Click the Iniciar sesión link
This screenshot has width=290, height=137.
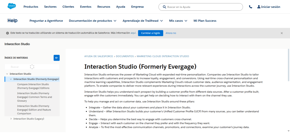(270, 7)
